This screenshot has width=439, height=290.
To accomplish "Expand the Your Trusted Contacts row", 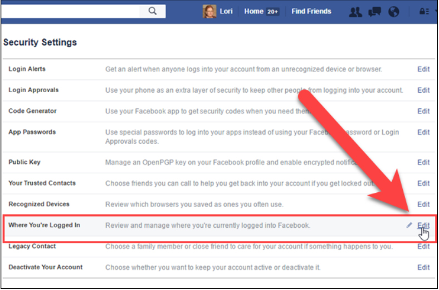I will tap(219, 183).
